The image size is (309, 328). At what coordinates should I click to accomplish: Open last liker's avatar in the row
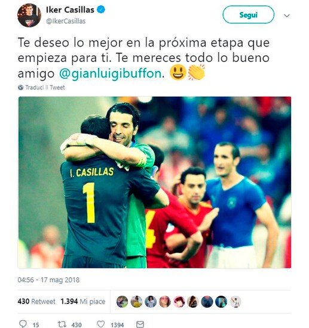click(235, 302)
